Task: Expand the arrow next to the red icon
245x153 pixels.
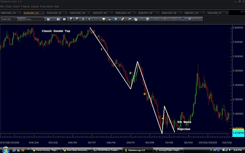Action: (24, 19)
